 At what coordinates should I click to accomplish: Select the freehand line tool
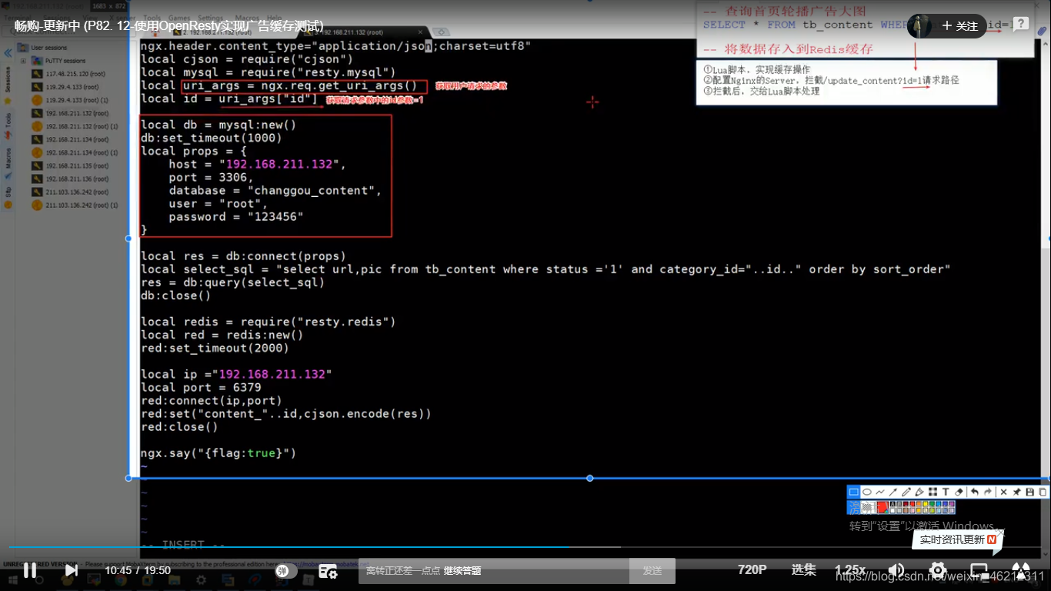pyautogui.click(x=879, y=492)
